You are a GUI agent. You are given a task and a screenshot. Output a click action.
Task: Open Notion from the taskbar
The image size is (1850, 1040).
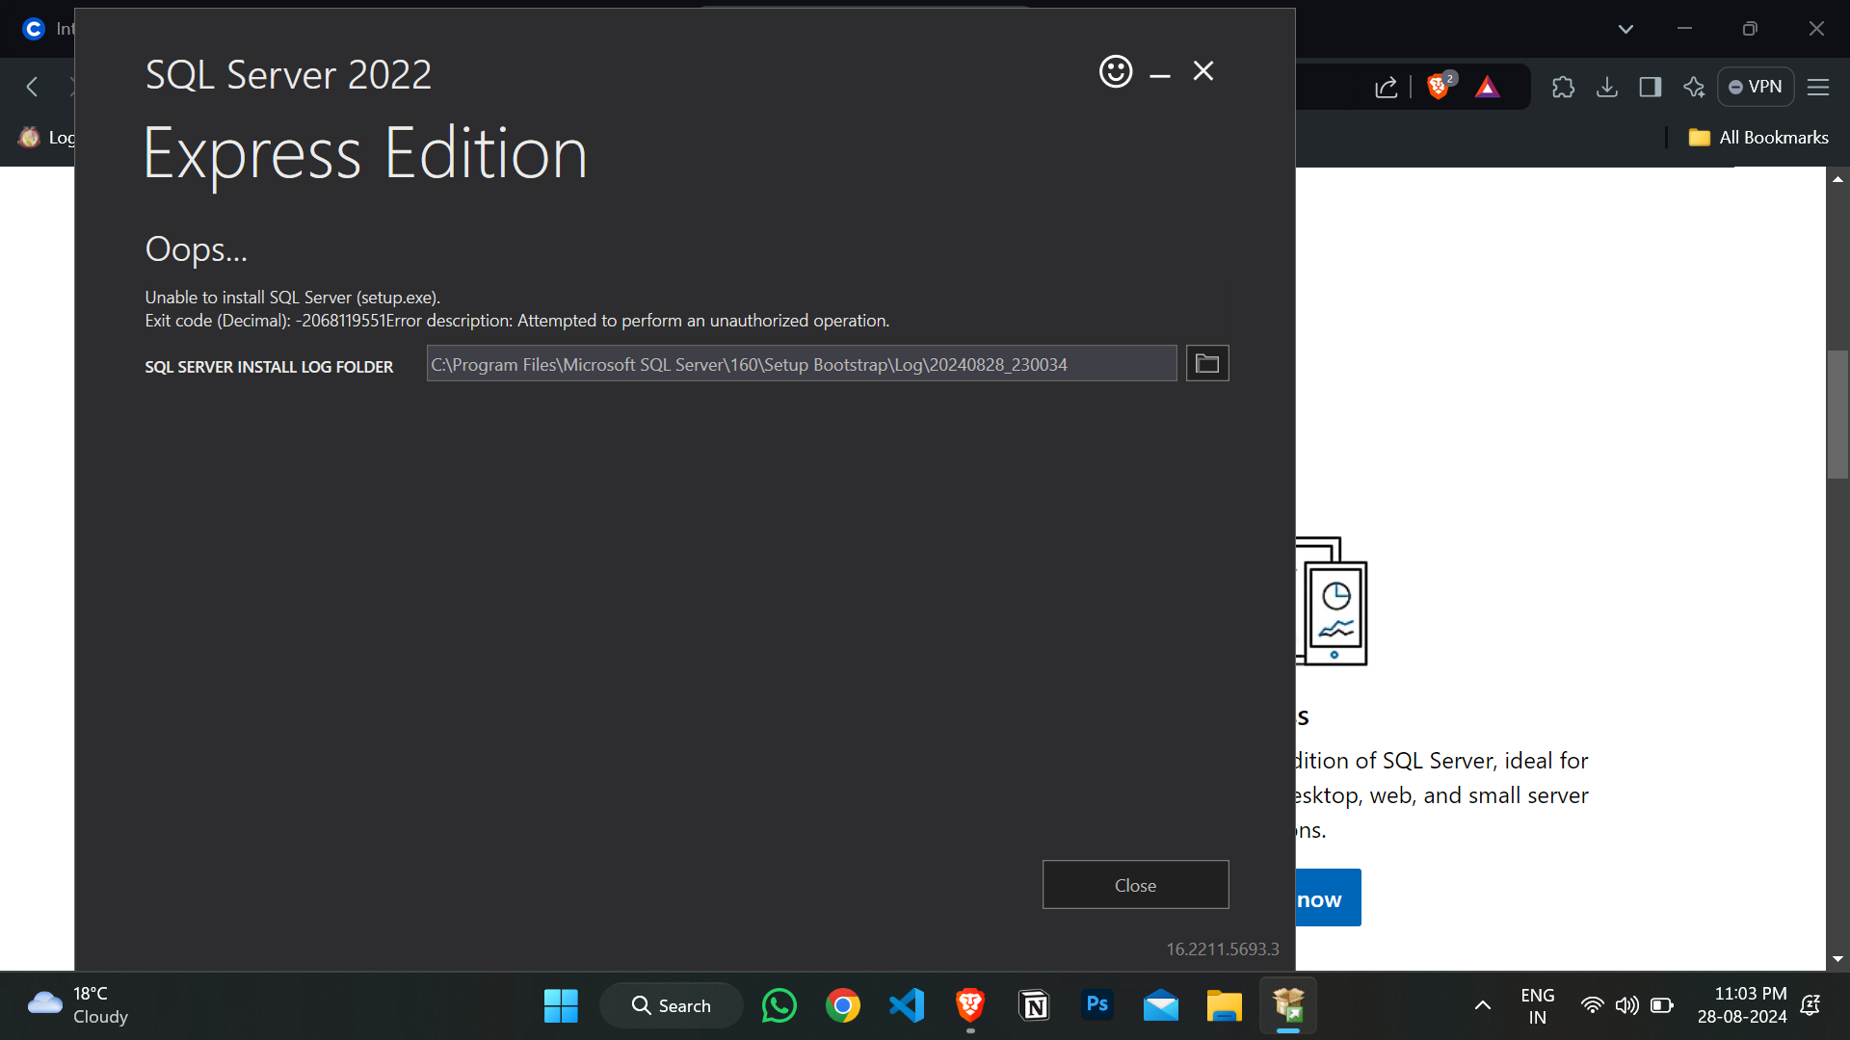click(x=1034, y=1005)
